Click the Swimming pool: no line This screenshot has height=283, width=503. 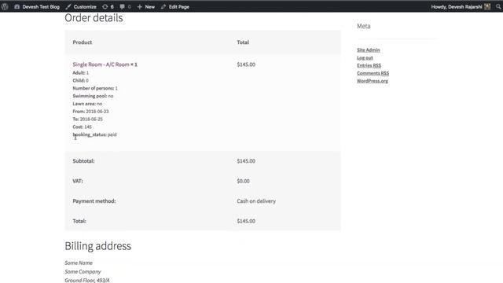click(x=93, y=96)
